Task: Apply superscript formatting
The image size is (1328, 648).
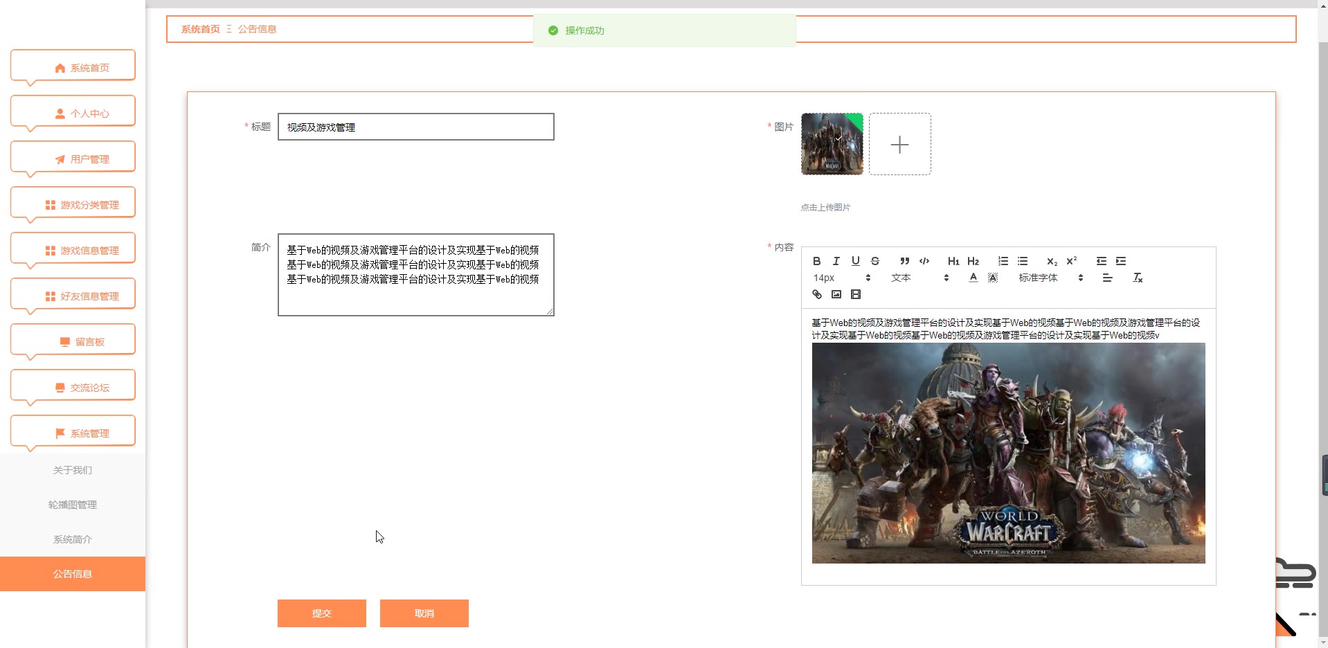Action: (x=1071, y=261)
